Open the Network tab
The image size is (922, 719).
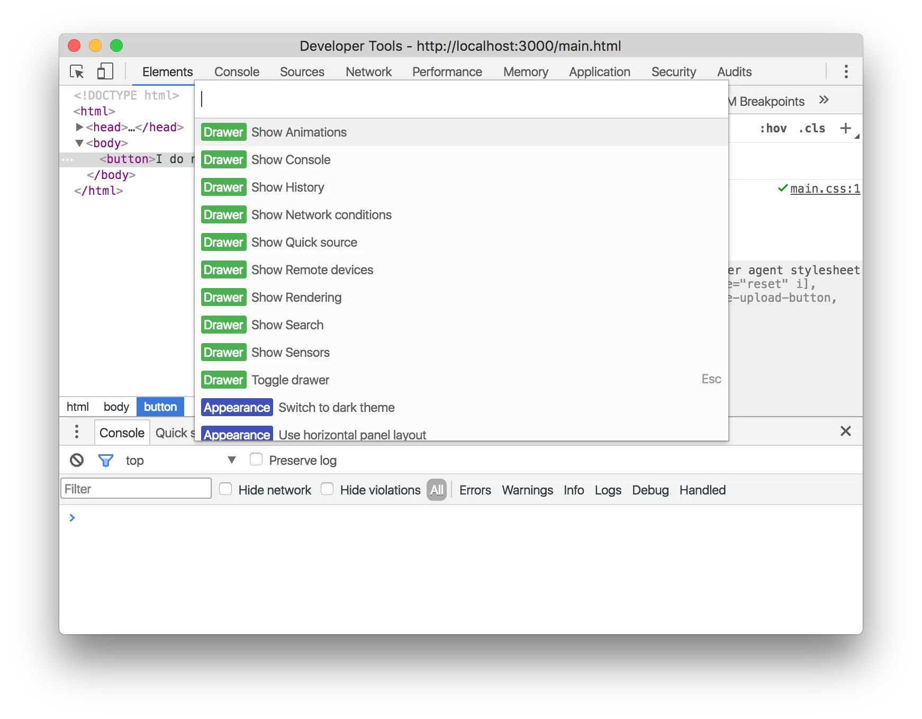pos(368,71)
